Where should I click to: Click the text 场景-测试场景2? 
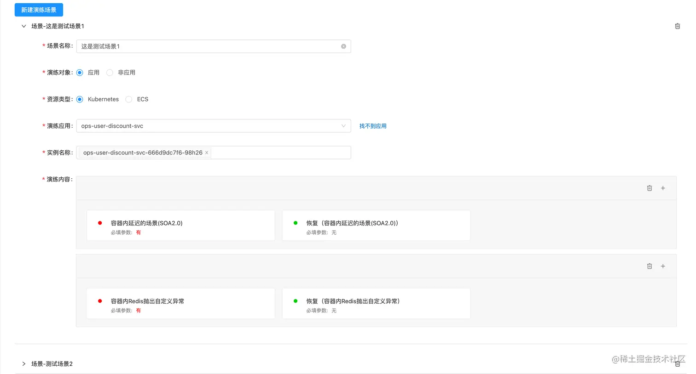52,364
